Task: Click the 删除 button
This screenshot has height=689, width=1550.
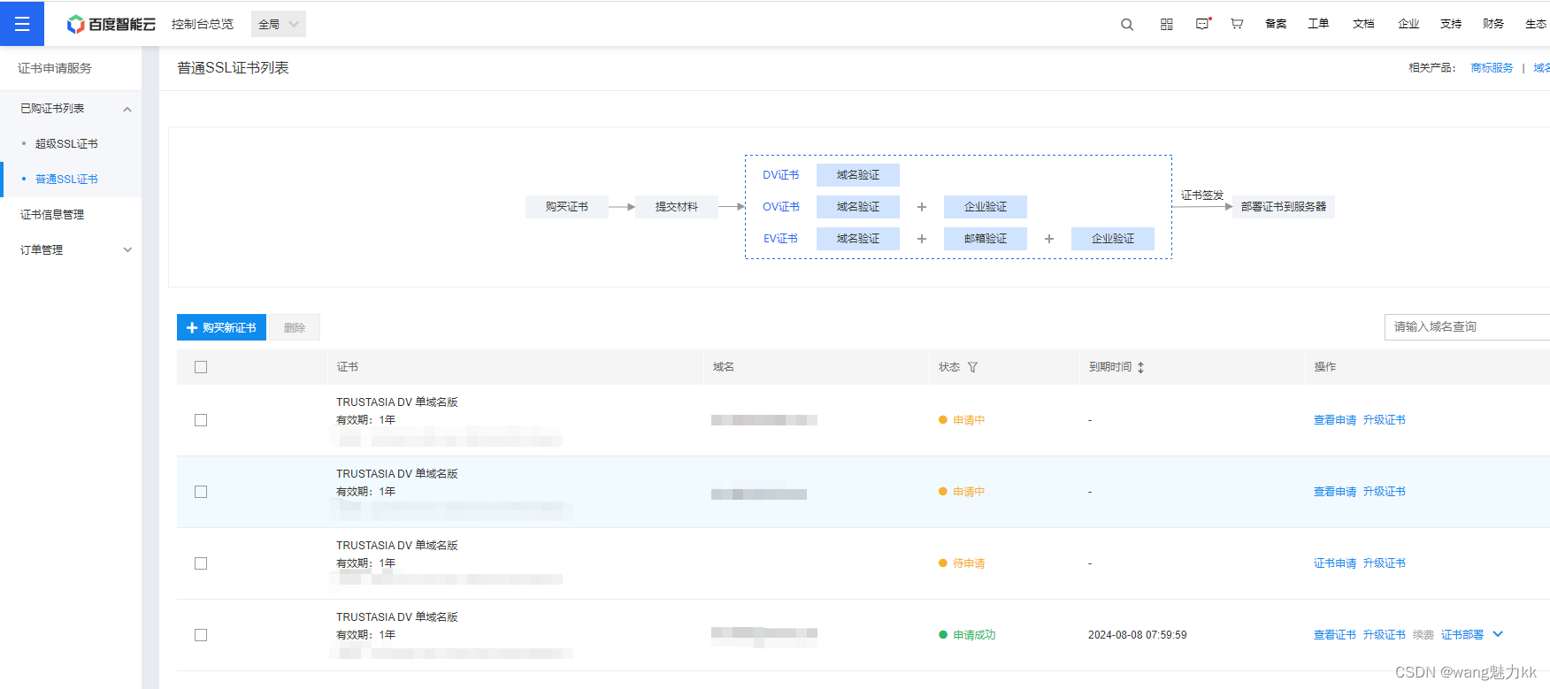Action: 295,327
